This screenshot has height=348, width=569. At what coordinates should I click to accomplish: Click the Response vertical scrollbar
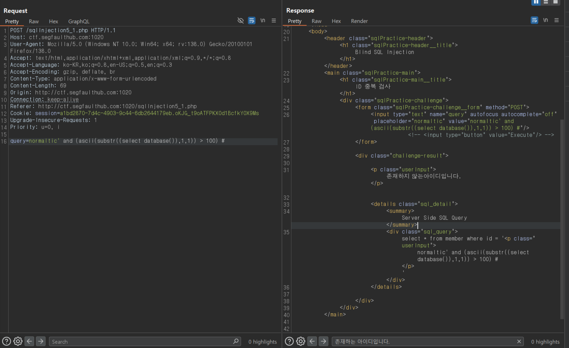tap(562, 219)
